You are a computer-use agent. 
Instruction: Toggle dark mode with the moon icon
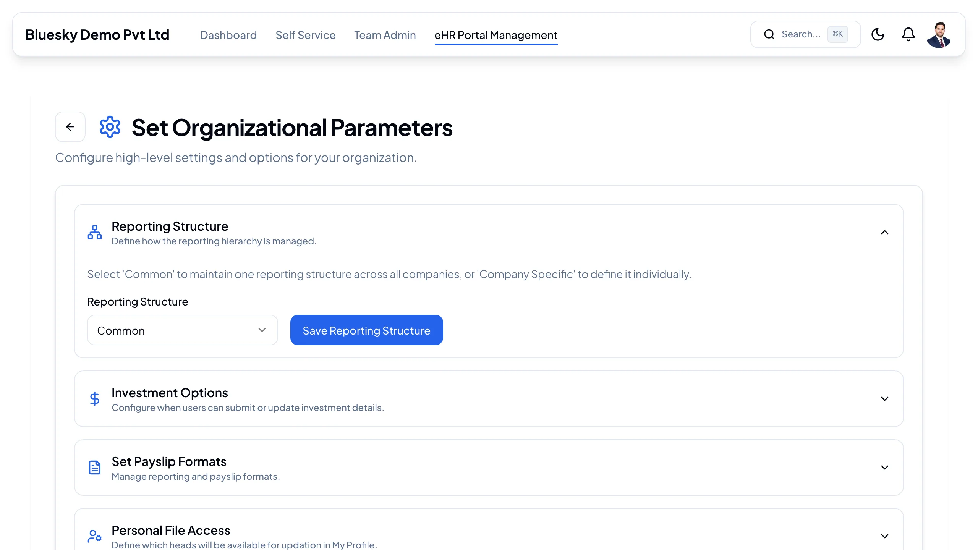[x=878, y=34]
